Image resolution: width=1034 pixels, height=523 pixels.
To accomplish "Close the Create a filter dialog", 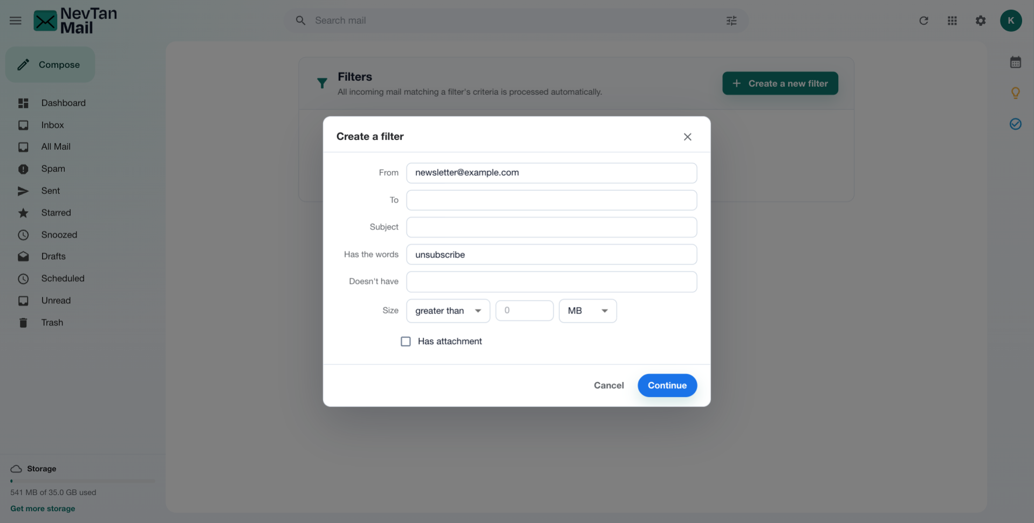I will [687, 137].
